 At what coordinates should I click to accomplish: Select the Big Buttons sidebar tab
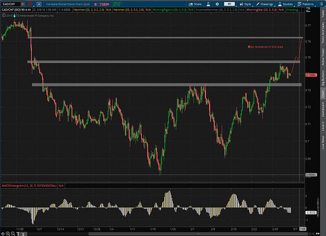[323, 78]
